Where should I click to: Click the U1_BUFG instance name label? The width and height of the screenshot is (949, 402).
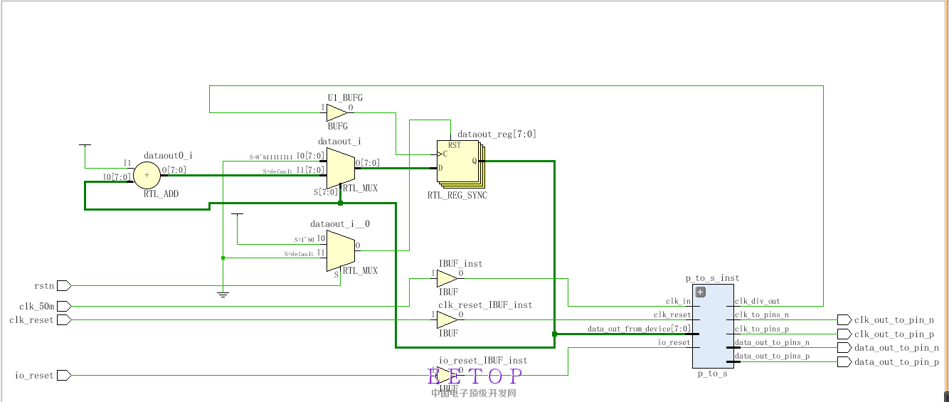pos(345,97)
